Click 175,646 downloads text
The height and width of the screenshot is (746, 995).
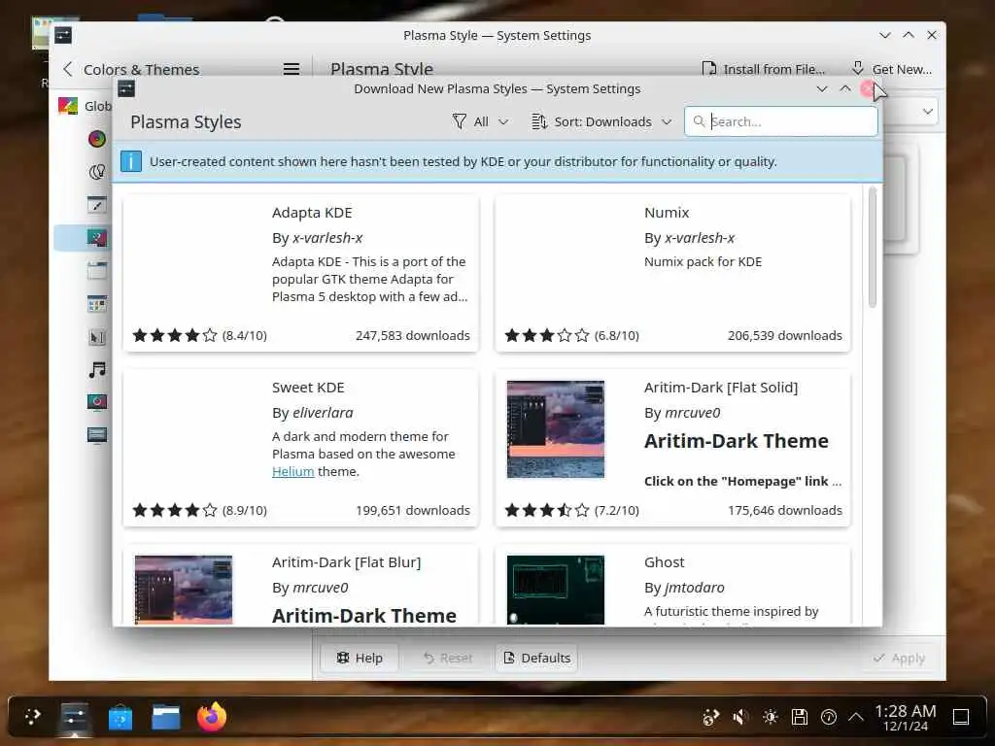pos(785,510)
